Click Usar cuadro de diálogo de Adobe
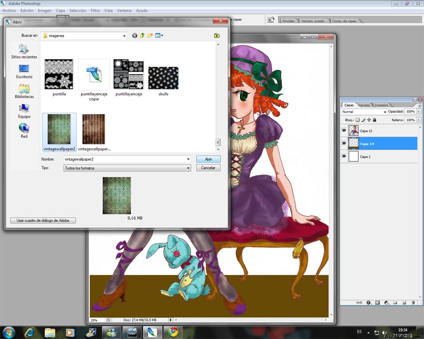Screen dimensions: 424x339 (x=43, y=220)
